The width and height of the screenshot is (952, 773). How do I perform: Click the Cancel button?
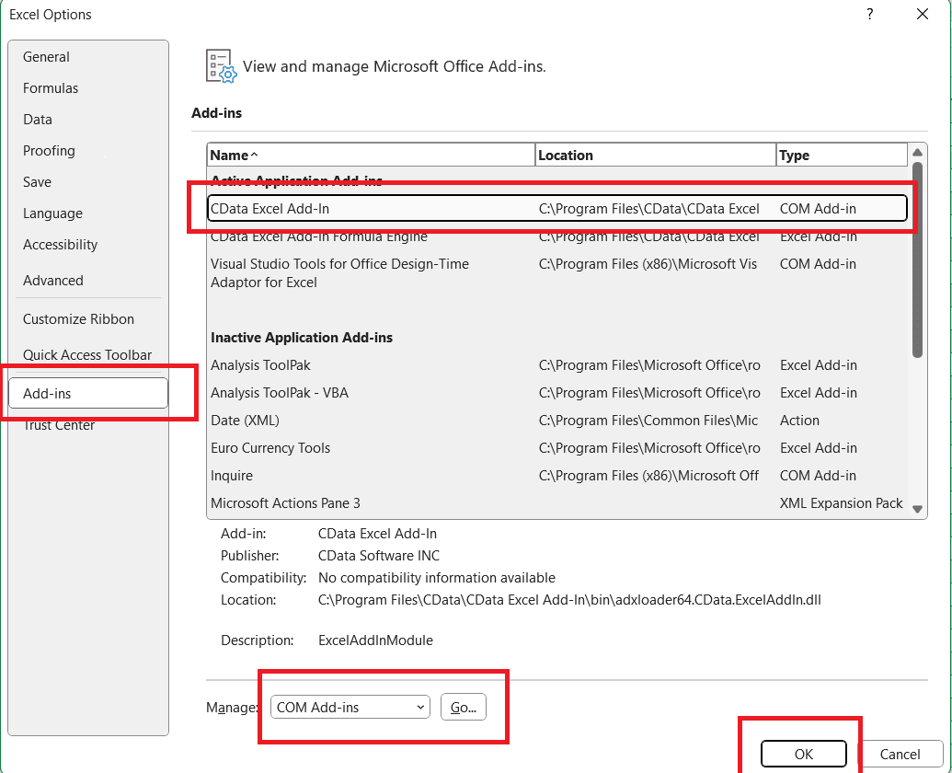point(900,755)
